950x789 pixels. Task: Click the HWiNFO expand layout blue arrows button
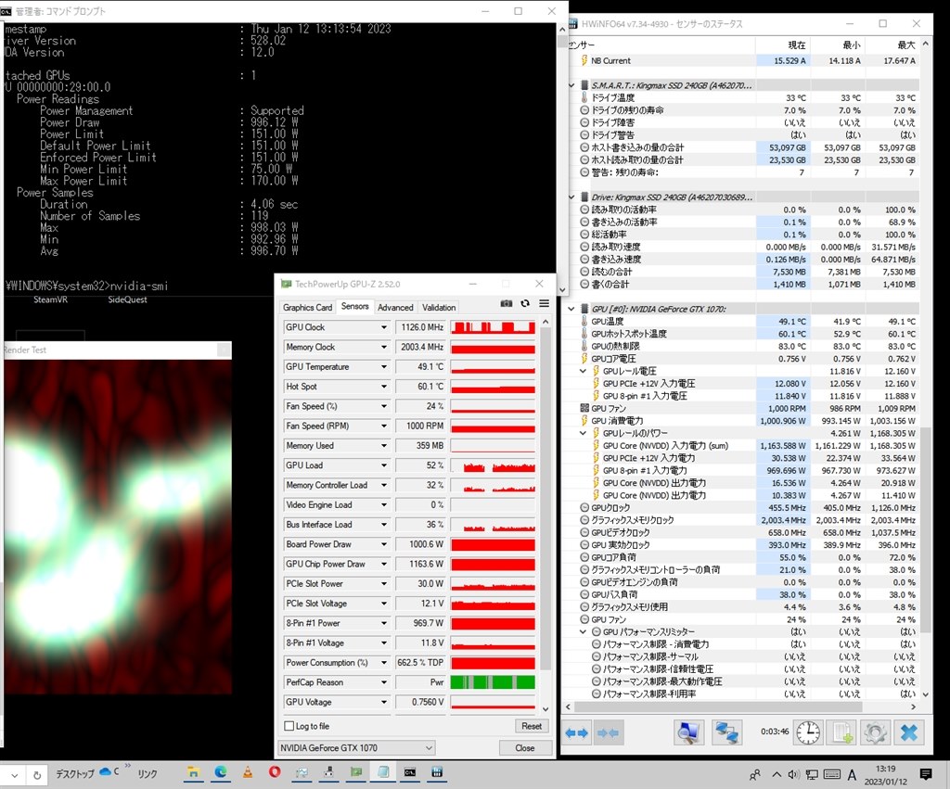(x=576, y=733)
